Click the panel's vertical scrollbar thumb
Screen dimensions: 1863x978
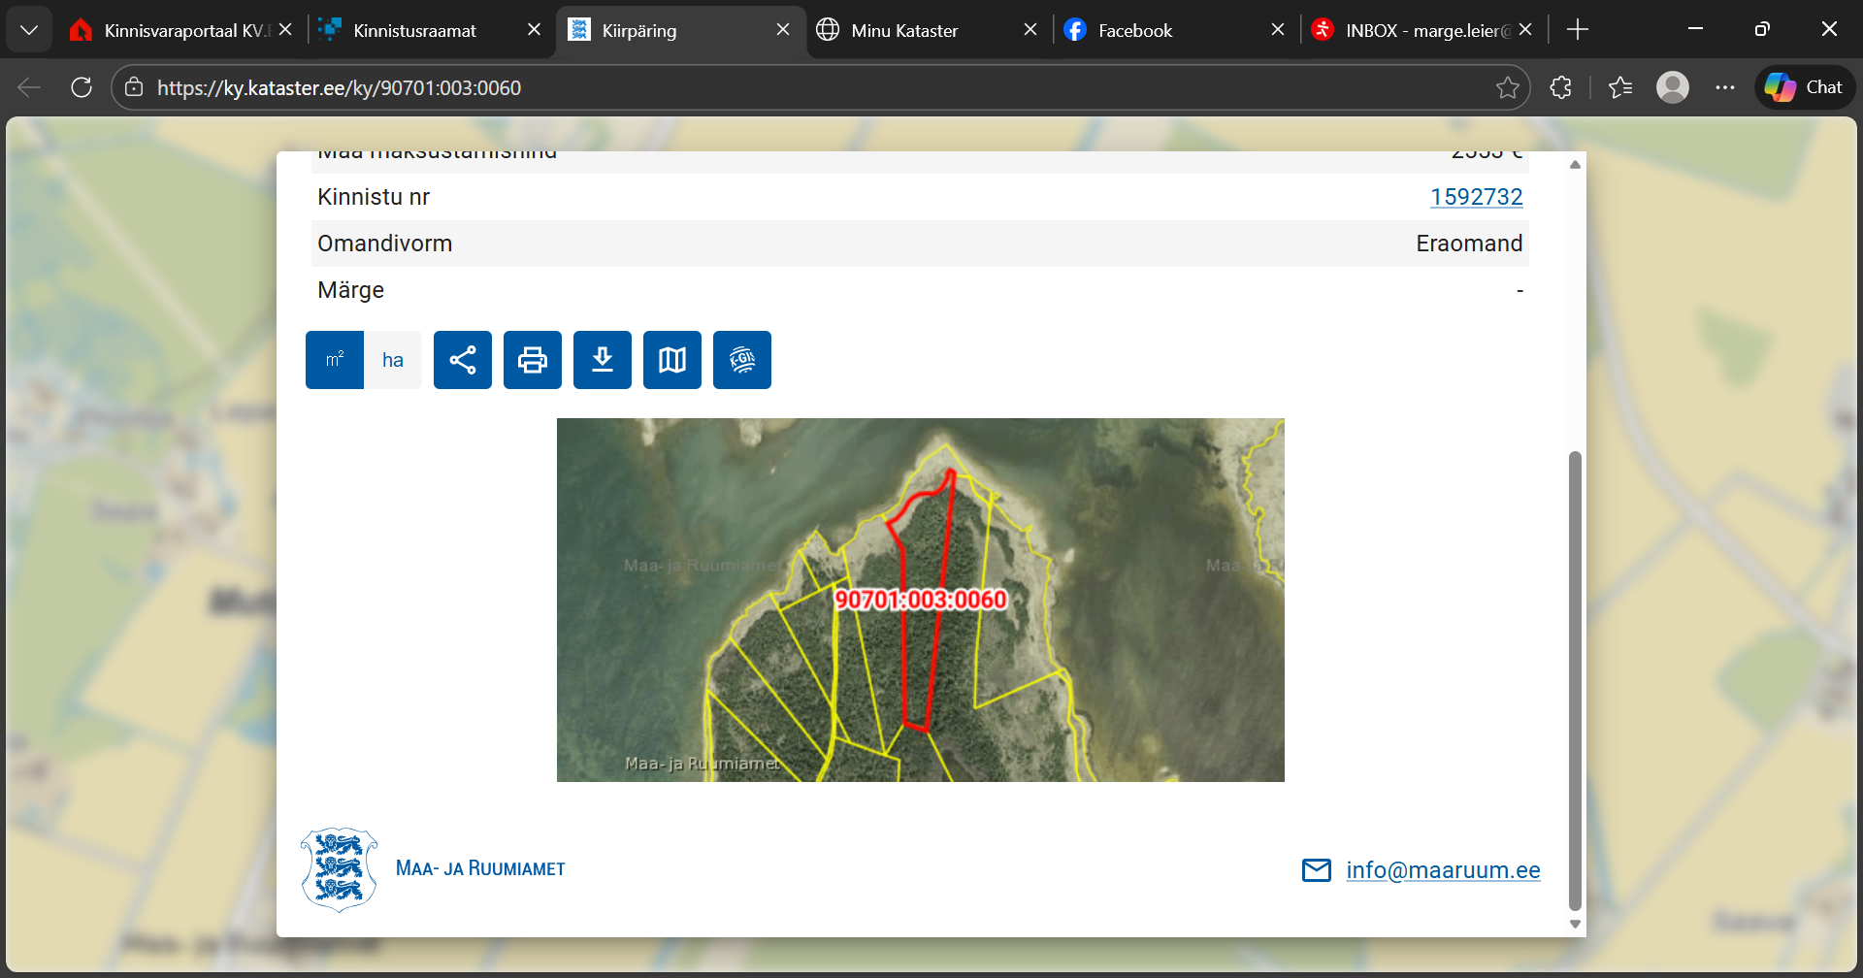click(x=1575, y=679)
